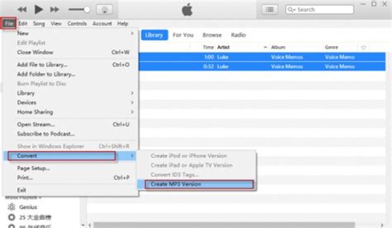Click the Apple logo display area
The height and width of the screenshot is (228, 392).
pos(187,10)
